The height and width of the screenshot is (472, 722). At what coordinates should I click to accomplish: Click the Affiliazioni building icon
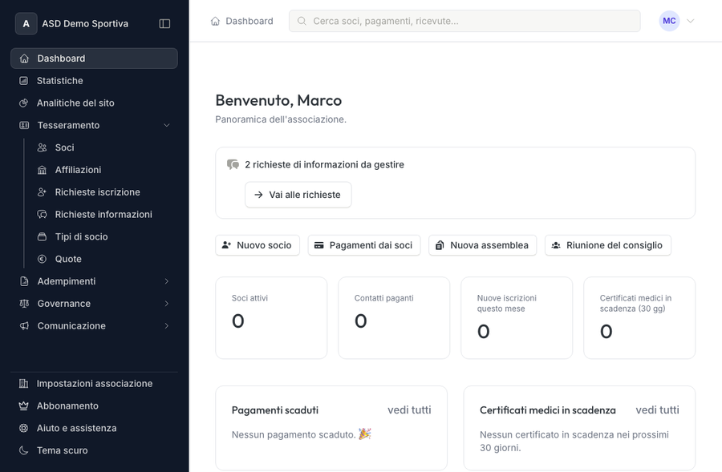42,170
